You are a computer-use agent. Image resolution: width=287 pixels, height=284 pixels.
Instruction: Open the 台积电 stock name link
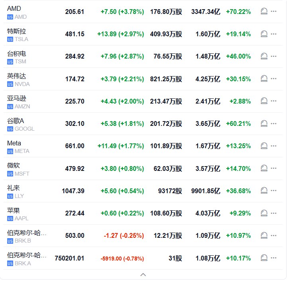point(16,54)
